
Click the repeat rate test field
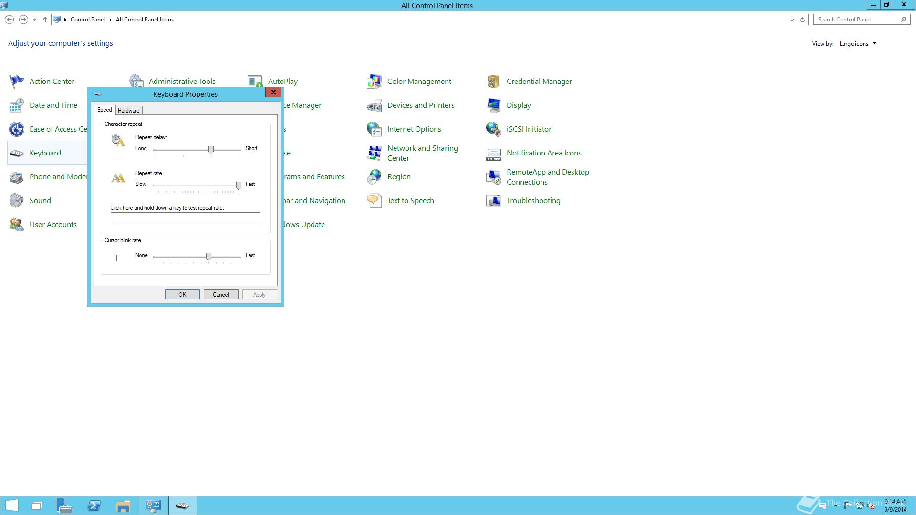coord(185,218)
